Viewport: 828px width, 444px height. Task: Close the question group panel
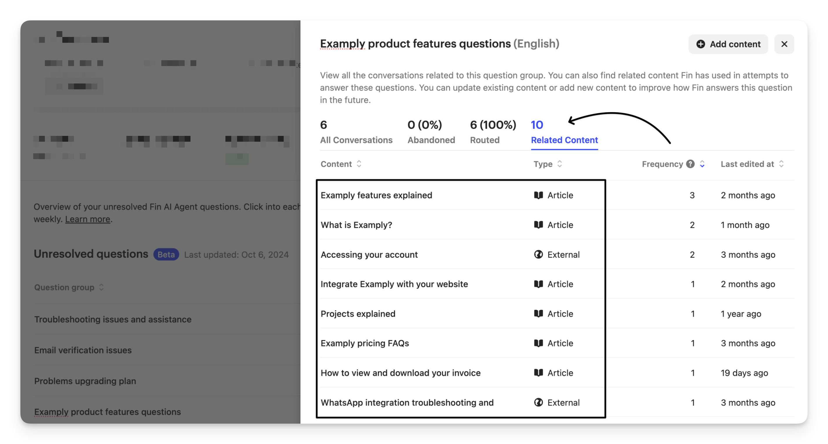[x=784, y=44]
